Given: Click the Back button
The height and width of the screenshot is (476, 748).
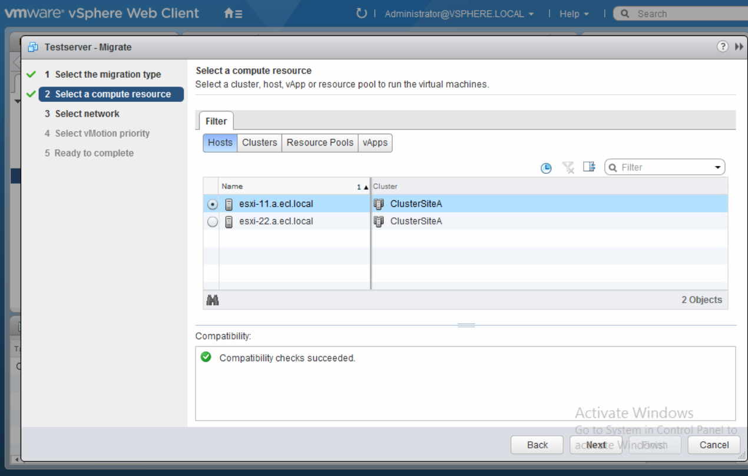Looking at the screenshot, I should pyautogui.click(x=537, y=445).
